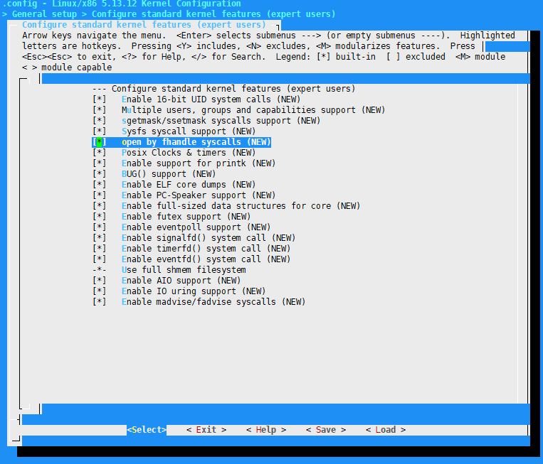This screenshot has height=464, width=543.
Task: Toggle Sysfs syscall support checkbox
Action: tap(99, 131)
